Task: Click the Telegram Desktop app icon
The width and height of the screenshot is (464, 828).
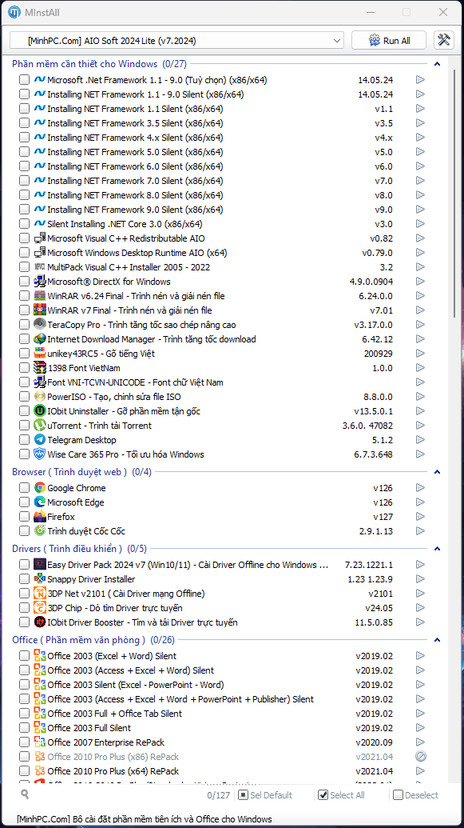Action: 40,440
